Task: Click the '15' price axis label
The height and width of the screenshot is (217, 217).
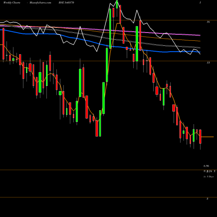Action: [x=208, y=62]
